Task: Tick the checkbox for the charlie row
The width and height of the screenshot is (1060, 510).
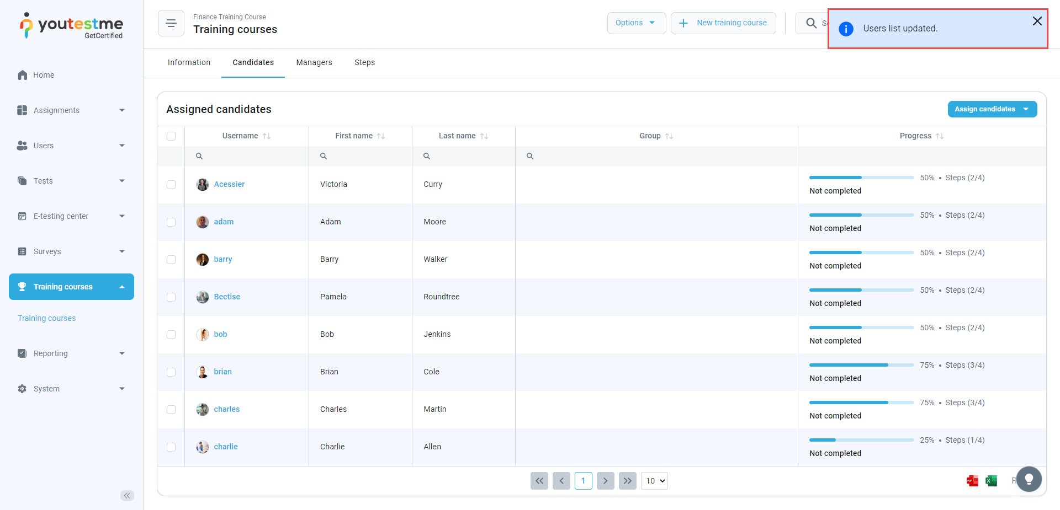Action: (x=171, y=447)
